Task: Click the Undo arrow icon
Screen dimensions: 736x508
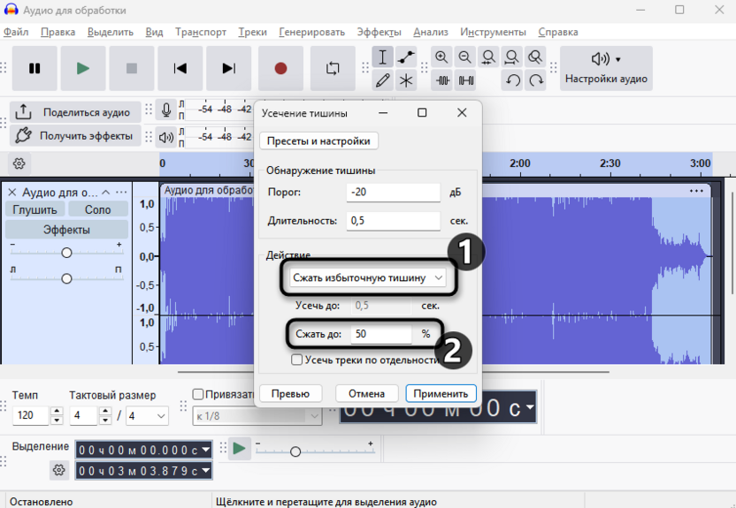Action: (512, 80)
